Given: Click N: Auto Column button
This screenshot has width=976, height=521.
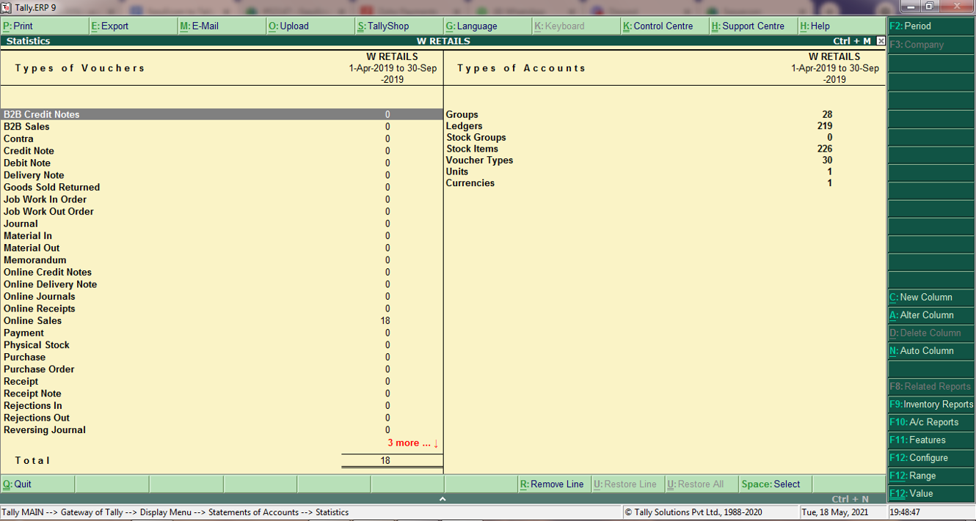Looking at the screenshot, I should click(931, 350).
